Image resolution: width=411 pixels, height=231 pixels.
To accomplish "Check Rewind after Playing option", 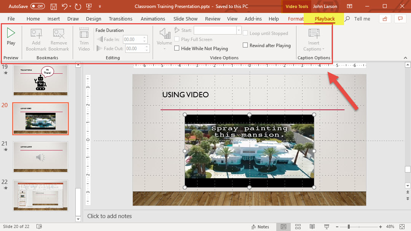I will click(245, 45).
